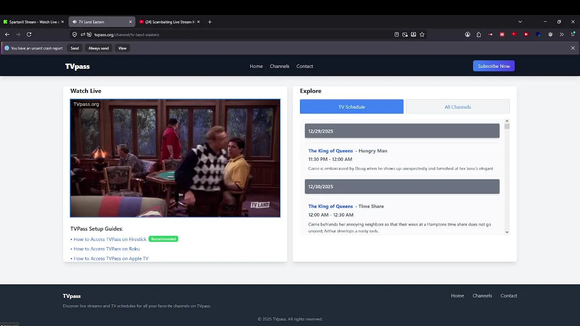
Task: Click the red square list extension icon
Action: pyautogui.click(x=502, y=34)
